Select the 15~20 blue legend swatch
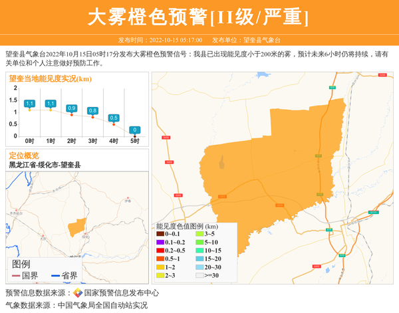 click(x=198, y=259)
